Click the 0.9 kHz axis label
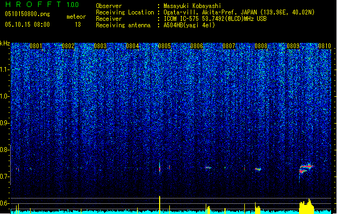Viewport: 337px width, 214px height. (5, 123)
